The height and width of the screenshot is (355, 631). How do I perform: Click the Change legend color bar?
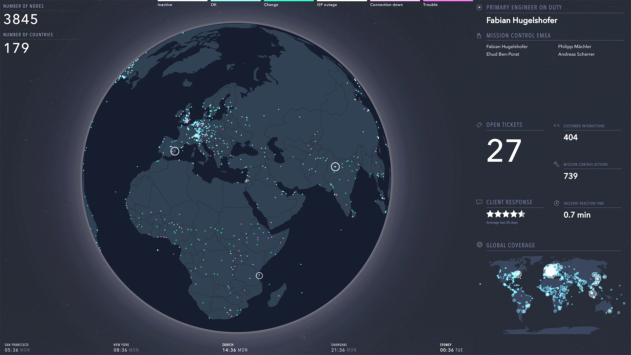point(288,1)
